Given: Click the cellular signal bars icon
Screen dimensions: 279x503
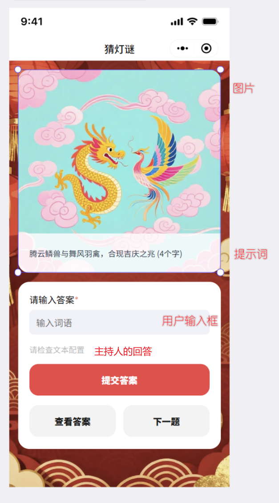Looking at the screenshot, I should pos(177,21).
